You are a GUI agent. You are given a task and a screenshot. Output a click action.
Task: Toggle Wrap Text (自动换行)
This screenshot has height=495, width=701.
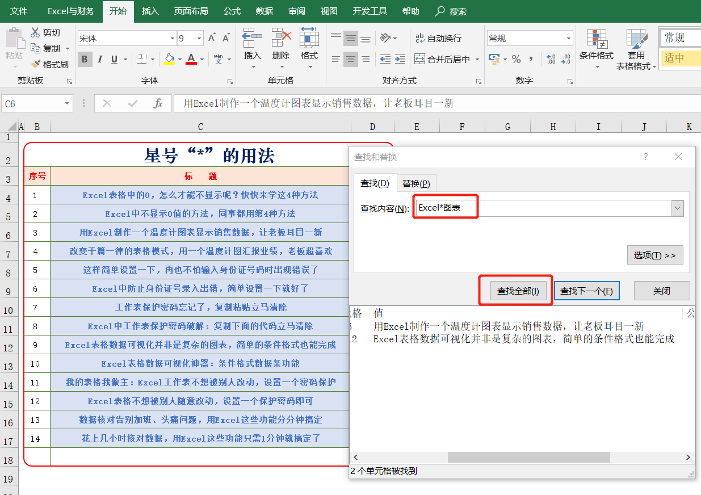pyautogui.click(x=438, y=38)
